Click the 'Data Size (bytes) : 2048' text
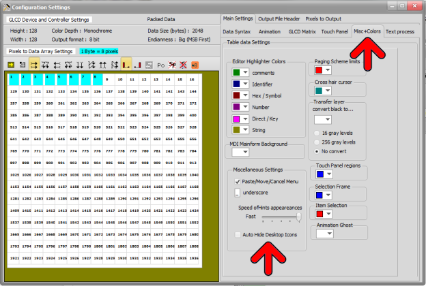 tap(175, 31)
